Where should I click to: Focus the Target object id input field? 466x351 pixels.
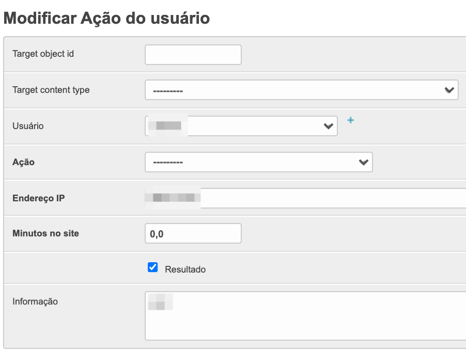pyautogui.click(x=193, y=55)
